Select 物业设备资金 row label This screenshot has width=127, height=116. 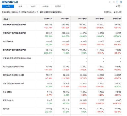[x=8, y=41]
